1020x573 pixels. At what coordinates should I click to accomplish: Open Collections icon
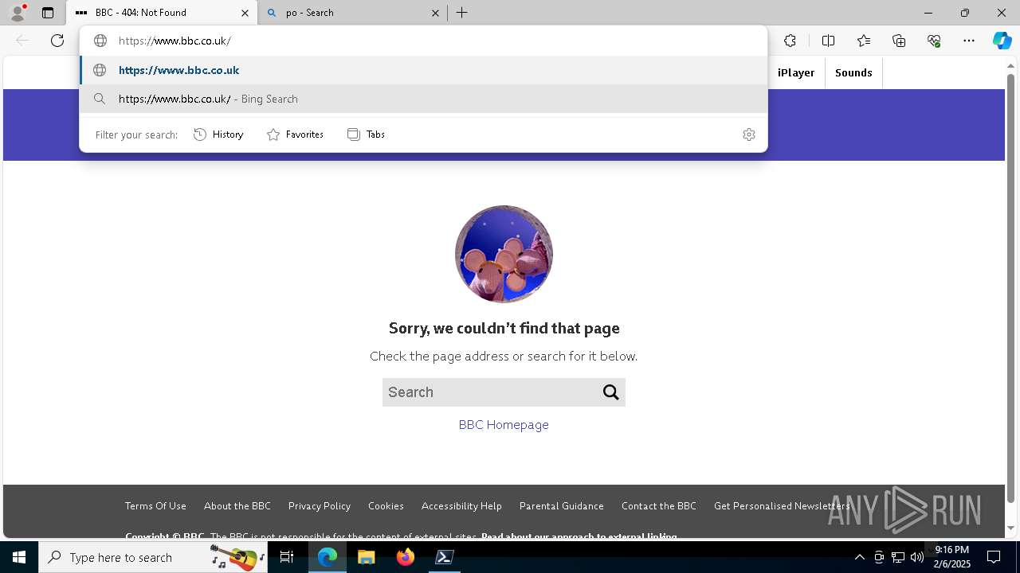click(899, 41)
